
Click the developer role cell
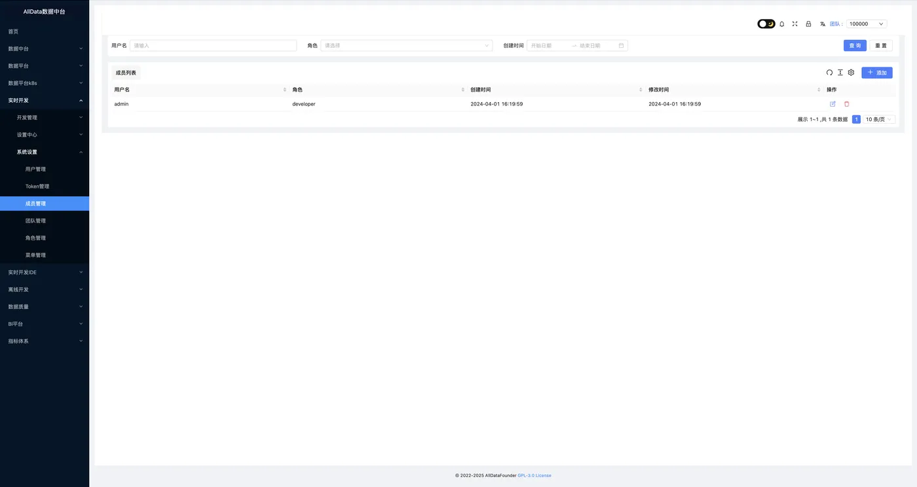304,104
